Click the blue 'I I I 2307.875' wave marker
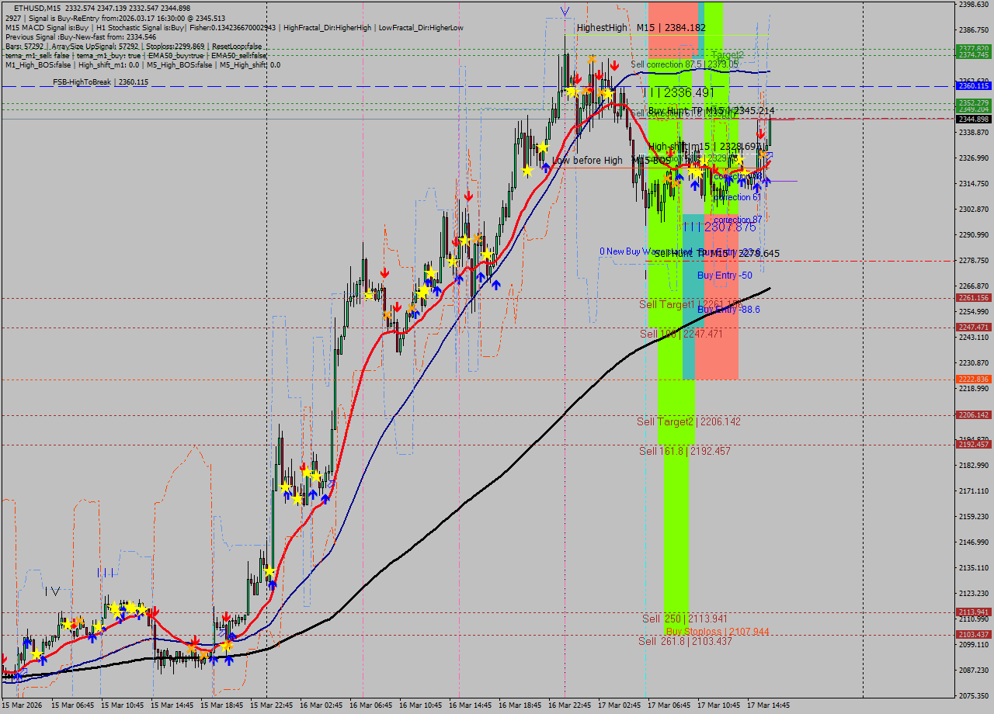994x714 pixels. pos(719,227)
